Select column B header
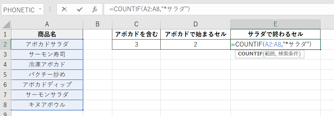 [x=97, y=24]
